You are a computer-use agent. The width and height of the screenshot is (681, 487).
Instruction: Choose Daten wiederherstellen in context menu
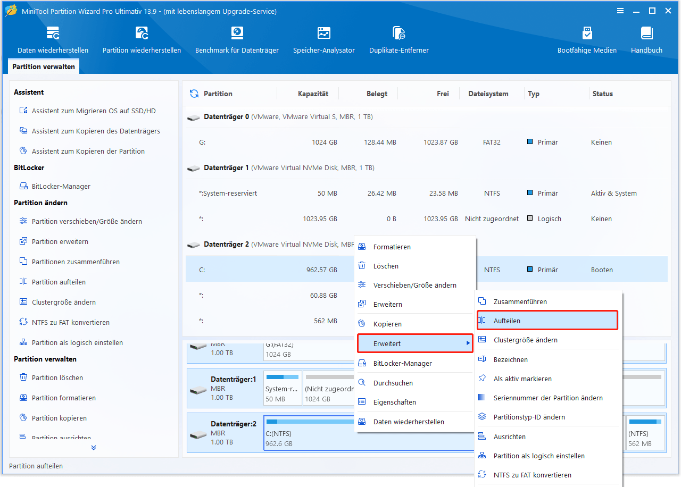[414, 422]
